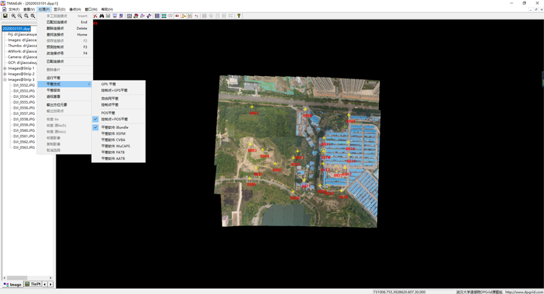Click tab strip scroll-right arrow

[50, 285]
